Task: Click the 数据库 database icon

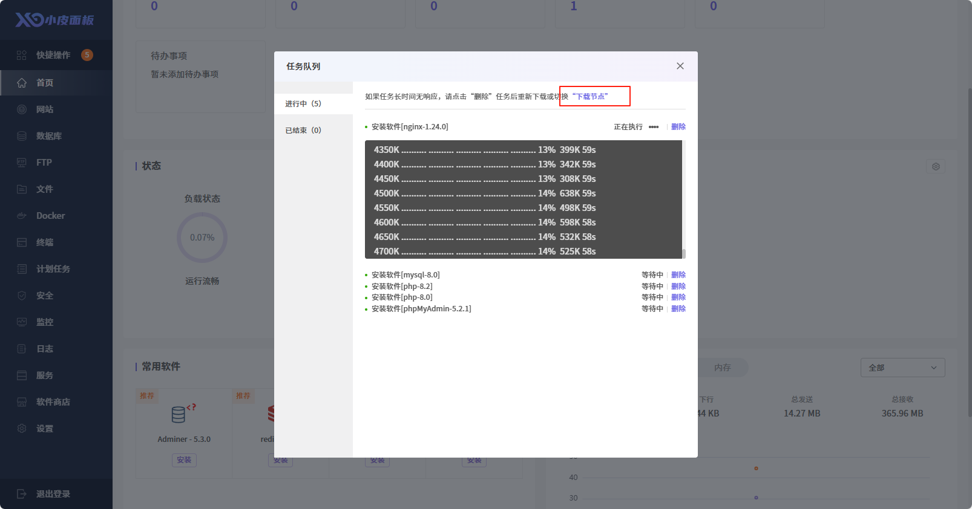Action: [22, 136]
